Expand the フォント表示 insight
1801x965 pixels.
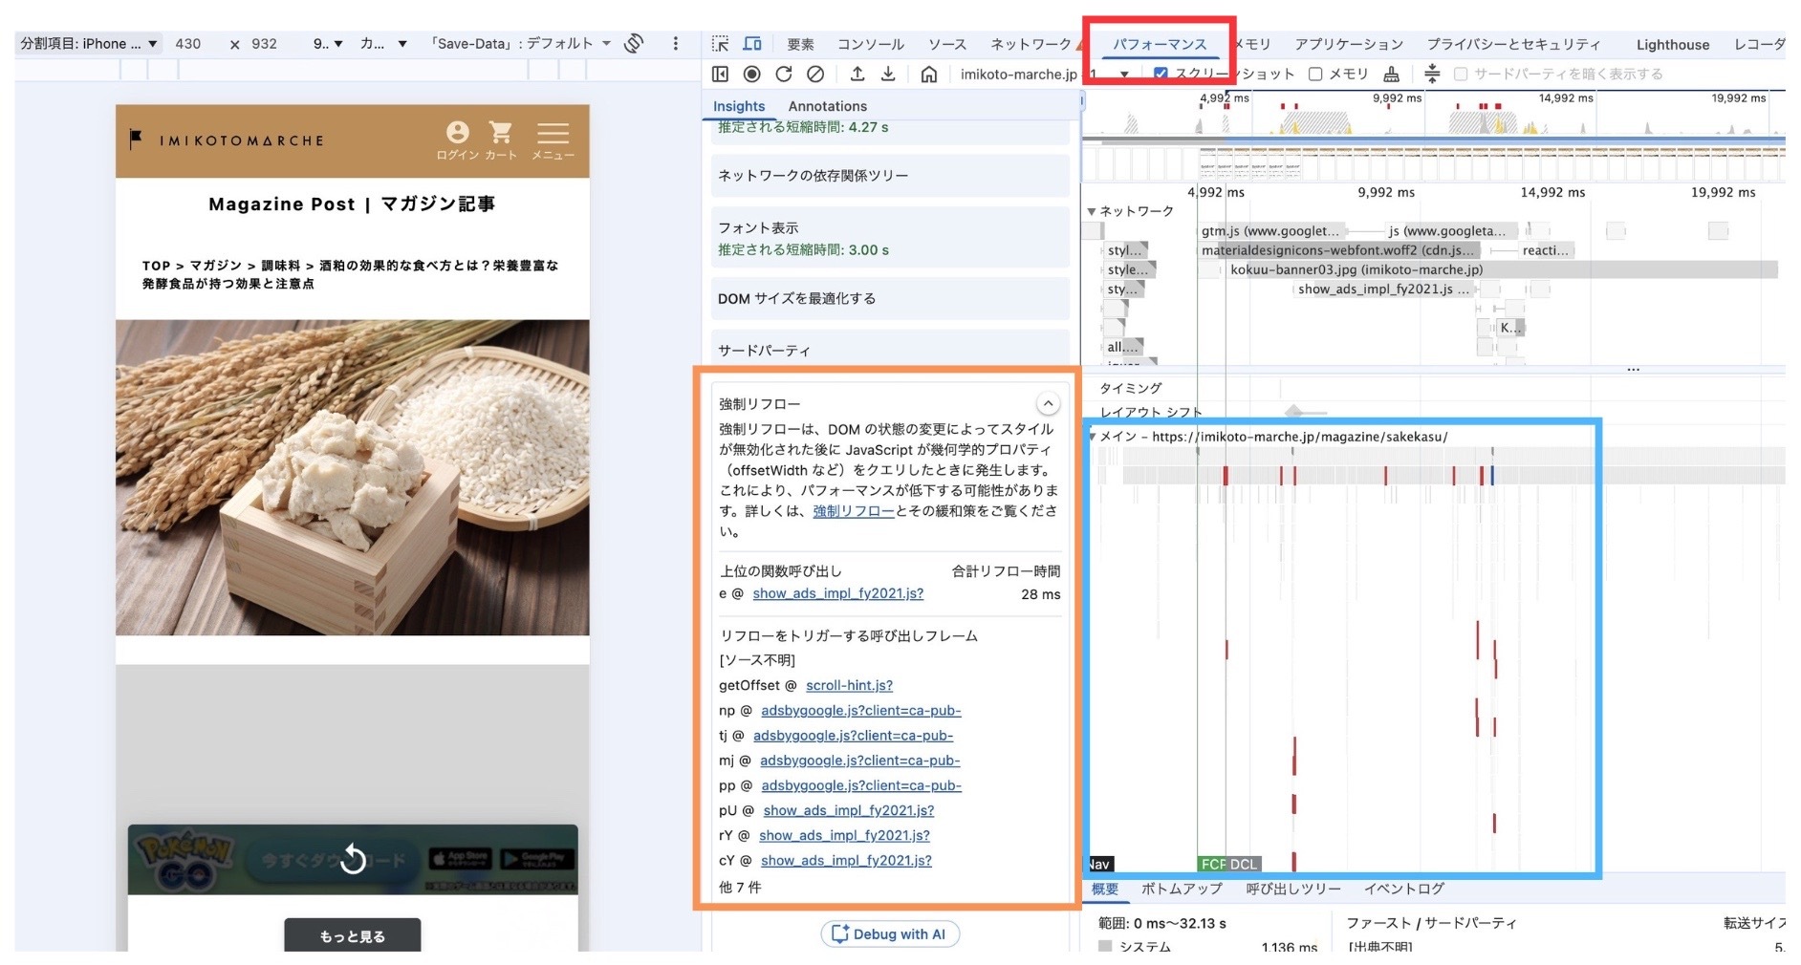[890, 238]
